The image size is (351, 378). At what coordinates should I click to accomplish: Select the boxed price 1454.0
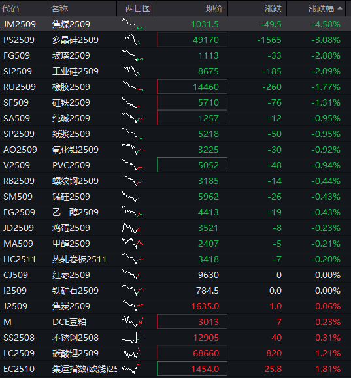point(192,369)
